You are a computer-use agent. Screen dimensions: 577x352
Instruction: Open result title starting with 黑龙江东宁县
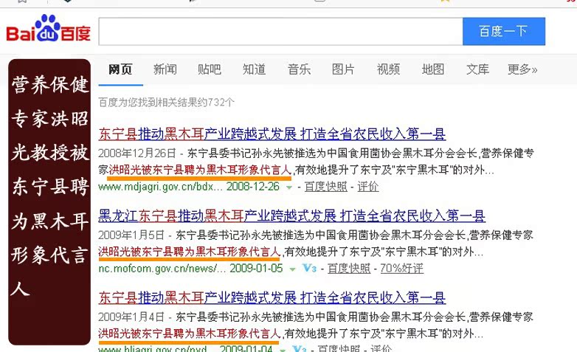291,216
